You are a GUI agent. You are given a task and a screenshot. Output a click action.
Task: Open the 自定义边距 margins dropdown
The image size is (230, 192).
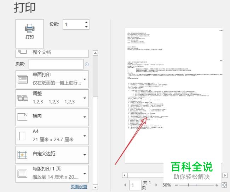tap(52, 155)
